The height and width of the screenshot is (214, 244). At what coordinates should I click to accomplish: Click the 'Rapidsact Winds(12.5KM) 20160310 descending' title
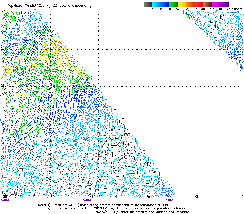pos(49,6)
